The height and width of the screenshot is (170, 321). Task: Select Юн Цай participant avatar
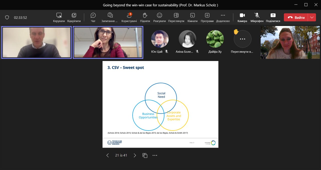pyautogui.click(x=160, y=39)
